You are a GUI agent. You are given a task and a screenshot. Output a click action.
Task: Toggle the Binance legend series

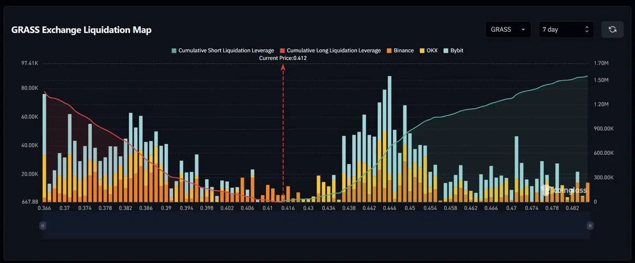(400, 51)
